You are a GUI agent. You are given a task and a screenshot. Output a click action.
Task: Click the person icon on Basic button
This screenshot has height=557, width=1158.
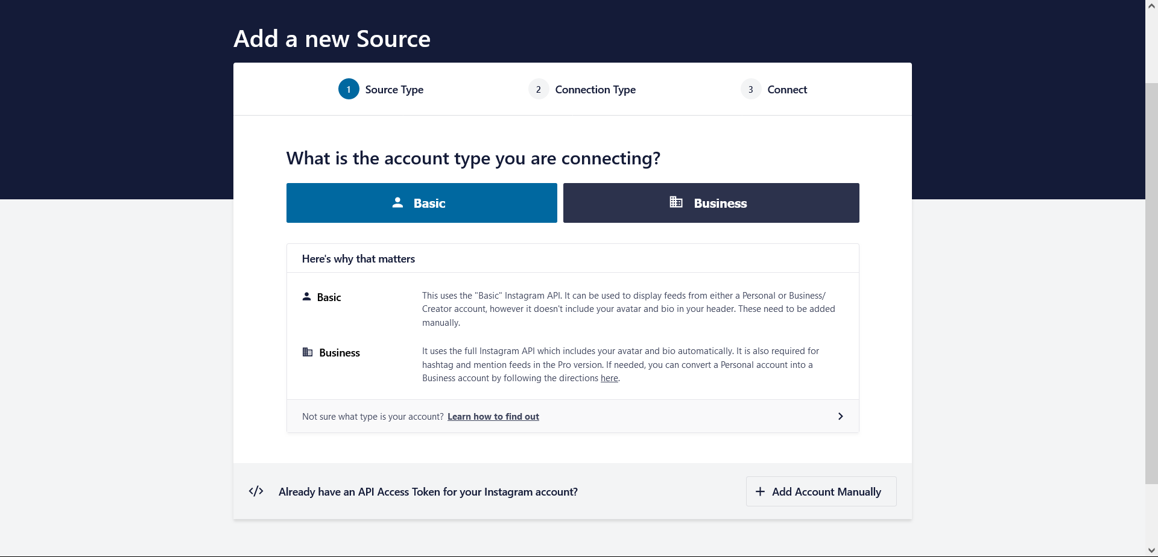[397, 202]
